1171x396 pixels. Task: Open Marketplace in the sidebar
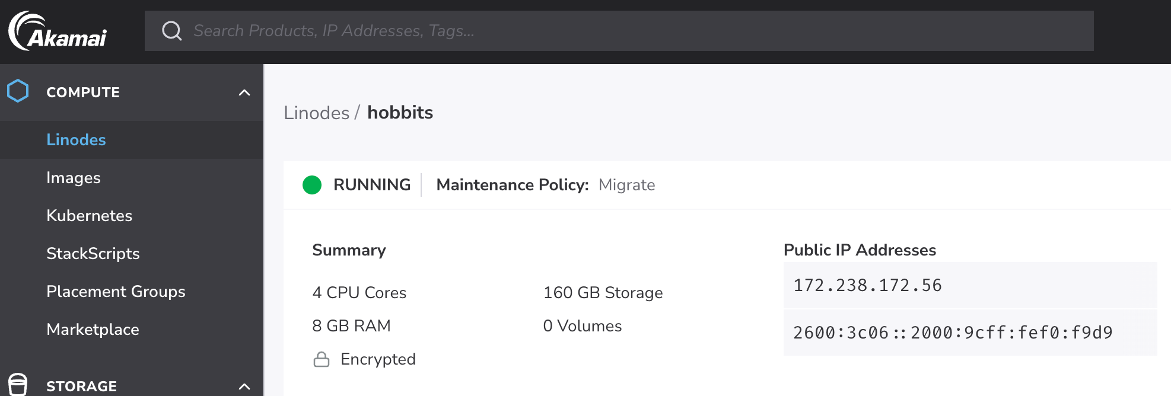pyautogui.click(x=93, y=330)
